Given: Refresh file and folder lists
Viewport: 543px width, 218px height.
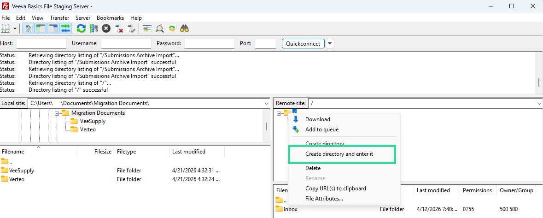Looking at the screenshot, I should pyautogui.click(x=81, y=29).
